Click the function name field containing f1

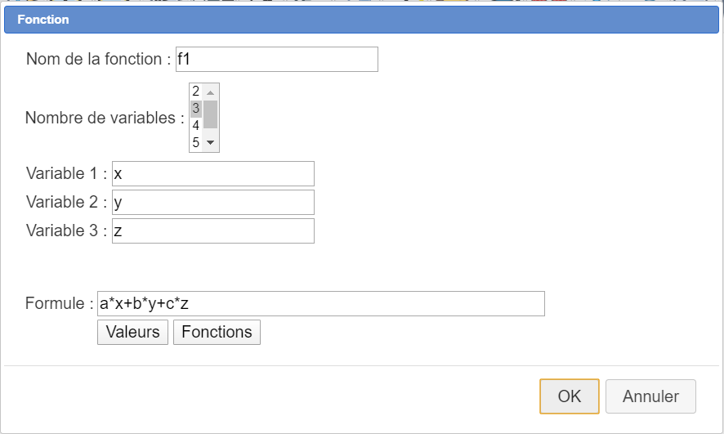[x=276, y=59]
